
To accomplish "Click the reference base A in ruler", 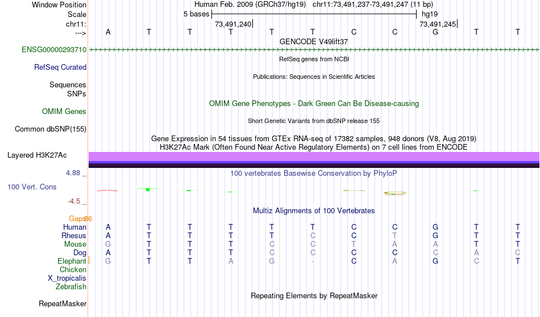I will [x=108, y=32].
